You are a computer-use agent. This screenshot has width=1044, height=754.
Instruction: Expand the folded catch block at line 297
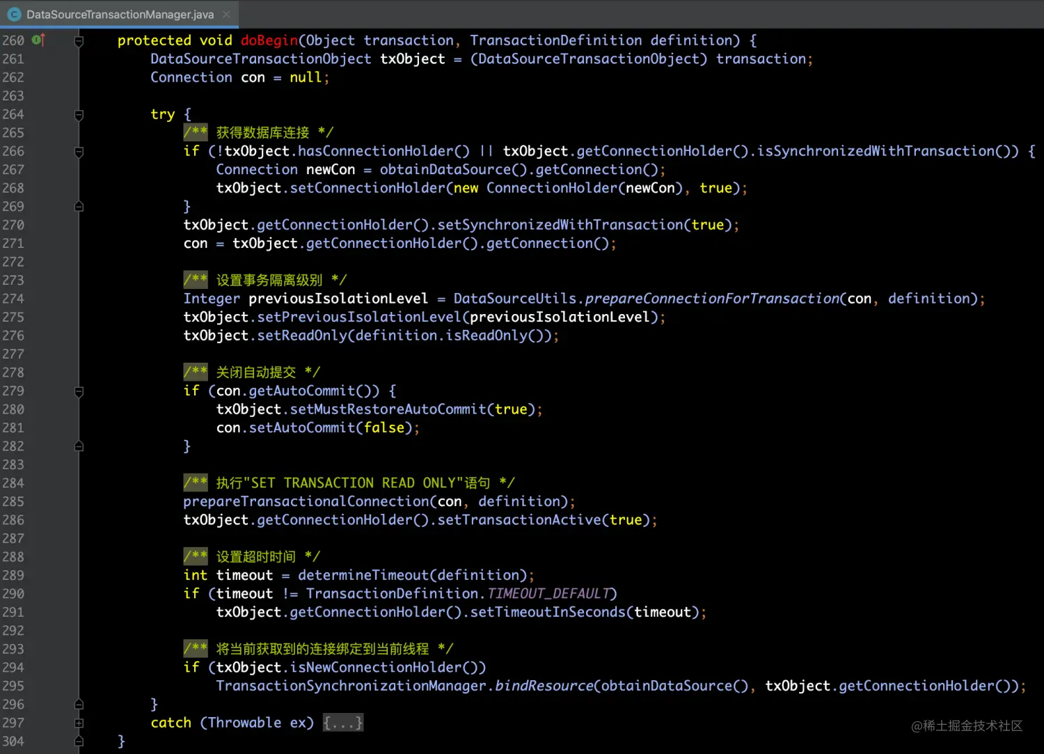(79, 723)
